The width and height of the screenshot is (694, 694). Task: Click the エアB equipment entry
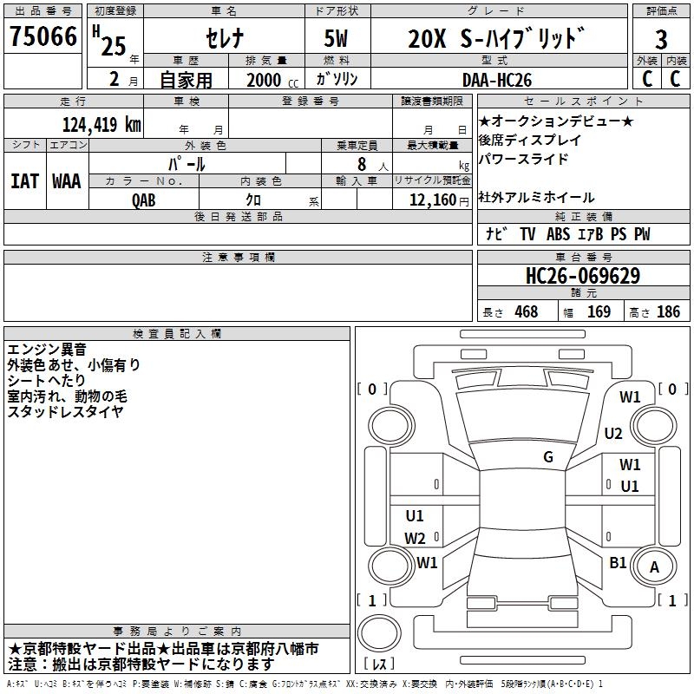(591, 233)
